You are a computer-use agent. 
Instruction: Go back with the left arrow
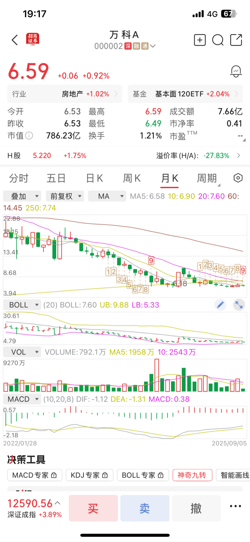[15, 40]
